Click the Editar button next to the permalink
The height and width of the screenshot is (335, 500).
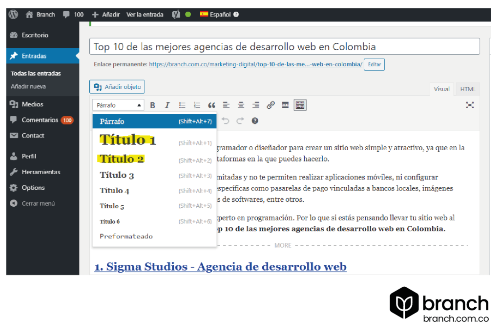coord(374,64)
